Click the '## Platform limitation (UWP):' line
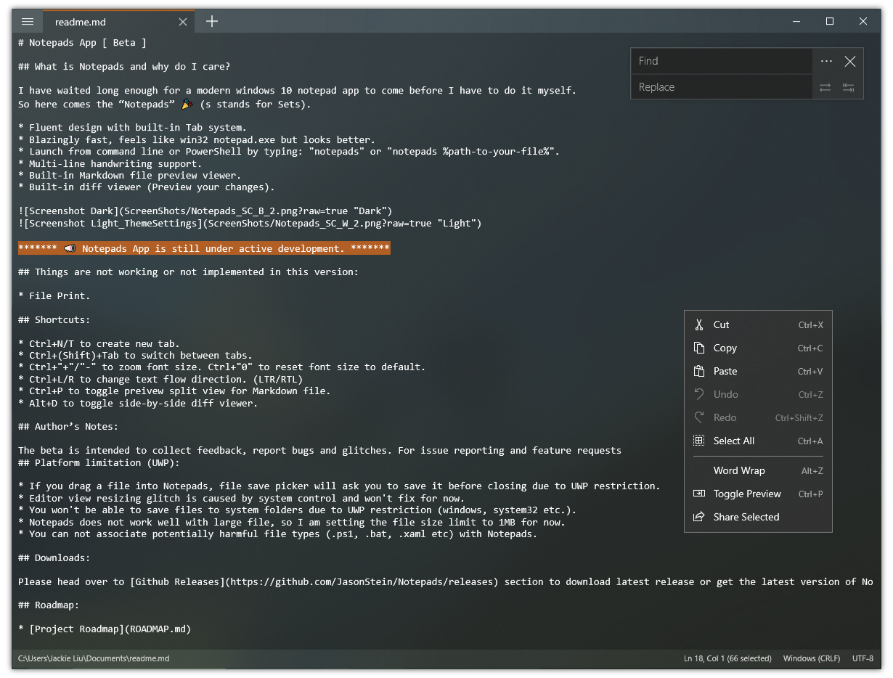Image resolution: width=893 pixels, height=678 pixels. coord(99,463)
